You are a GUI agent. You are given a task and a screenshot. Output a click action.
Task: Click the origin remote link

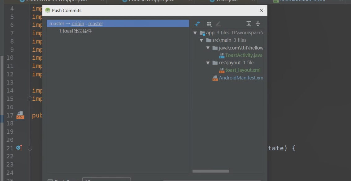78,24
